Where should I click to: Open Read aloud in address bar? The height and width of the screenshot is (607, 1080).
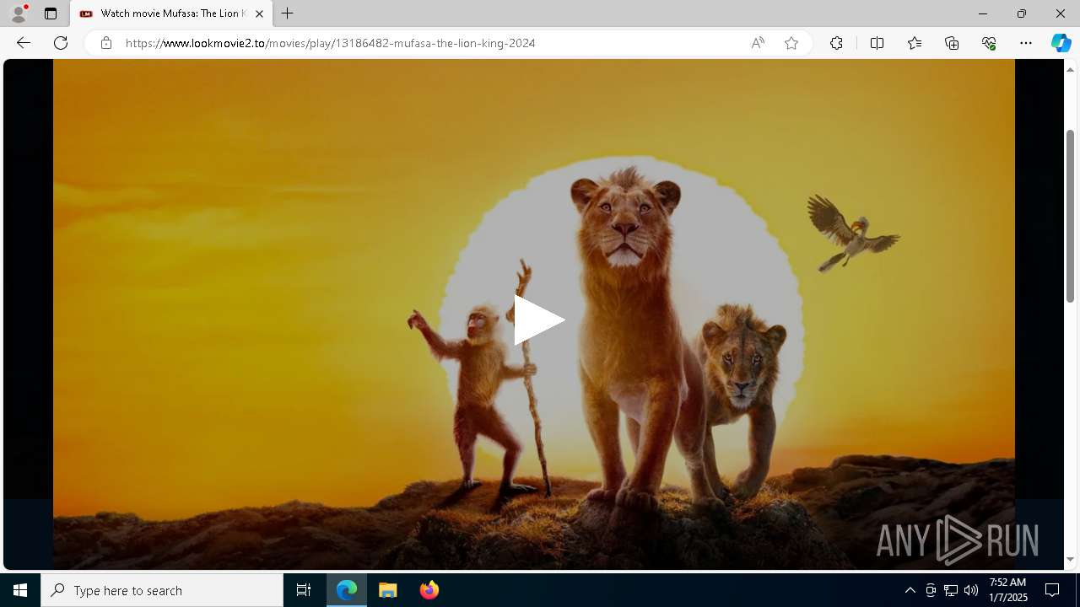pyautogui.click(x=758, y=43)
